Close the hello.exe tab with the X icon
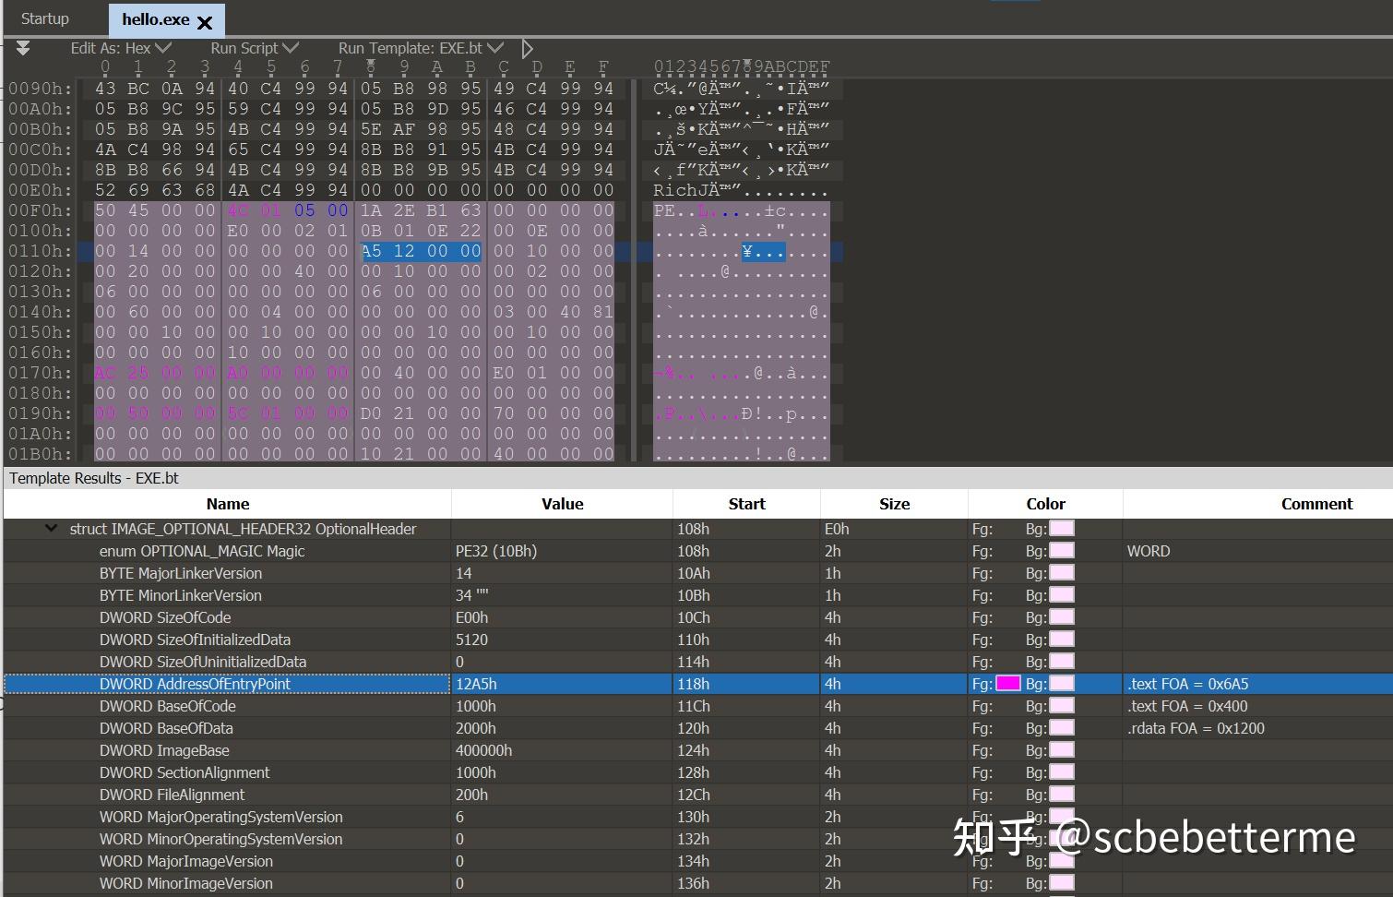Viewport: 1393px width, 897px height. point(205,18)
